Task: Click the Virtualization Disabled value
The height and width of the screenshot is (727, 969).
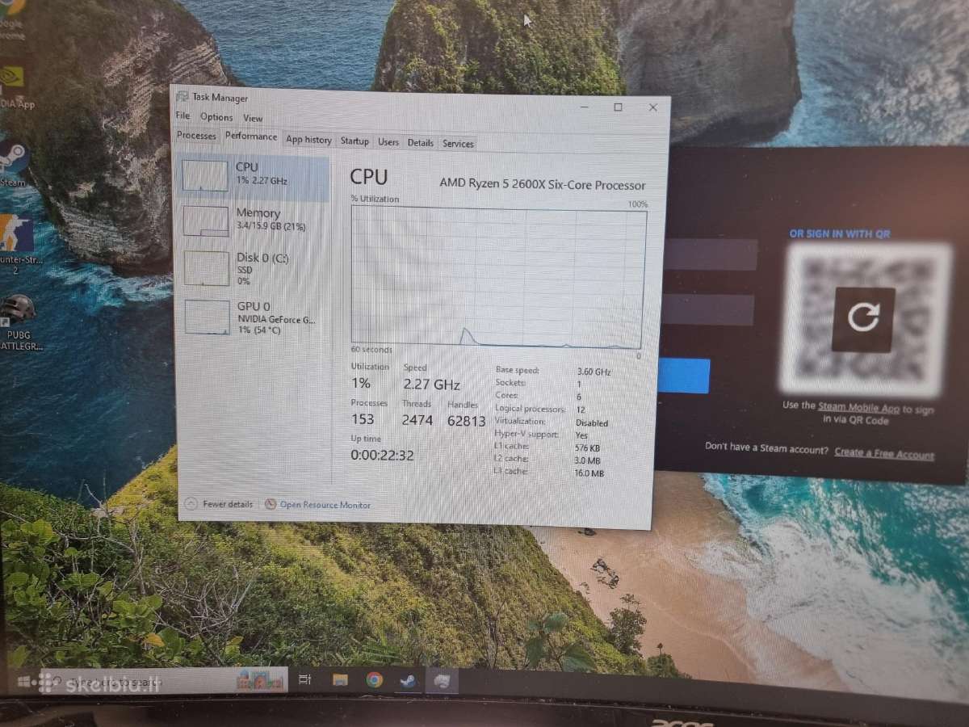Action: pos(592,422)
